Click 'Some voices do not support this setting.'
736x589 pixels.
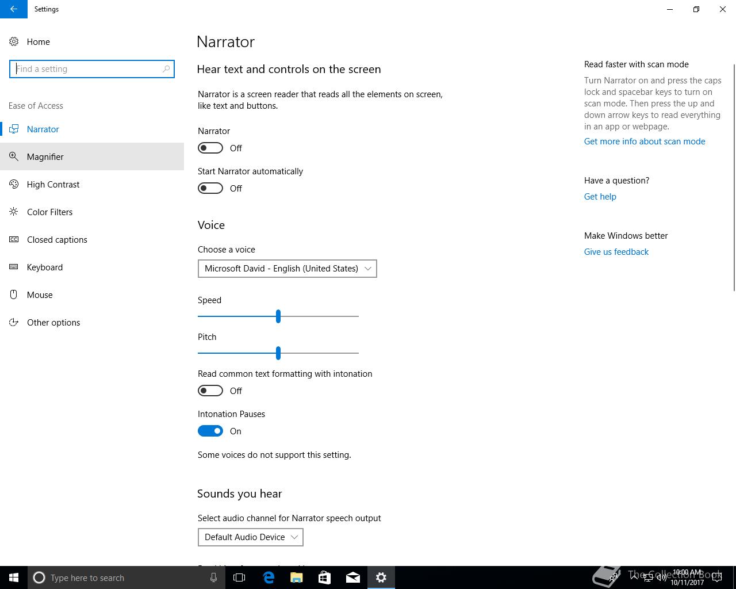(x=274, y=455)
